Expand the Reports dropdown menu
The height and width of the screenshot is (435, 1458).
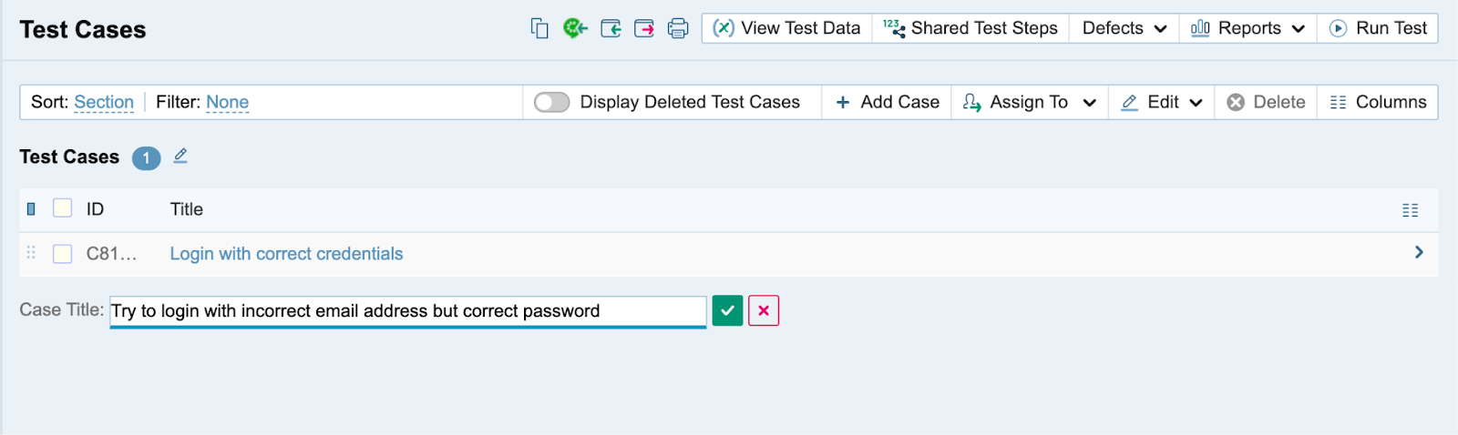tap(1248, 28)
